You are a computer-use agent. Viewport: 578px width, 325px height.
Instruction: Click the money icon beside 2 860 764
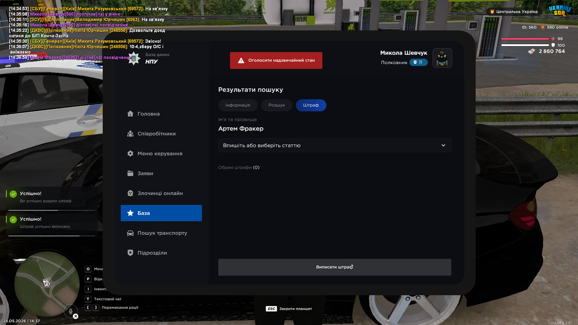coord(532,51)
